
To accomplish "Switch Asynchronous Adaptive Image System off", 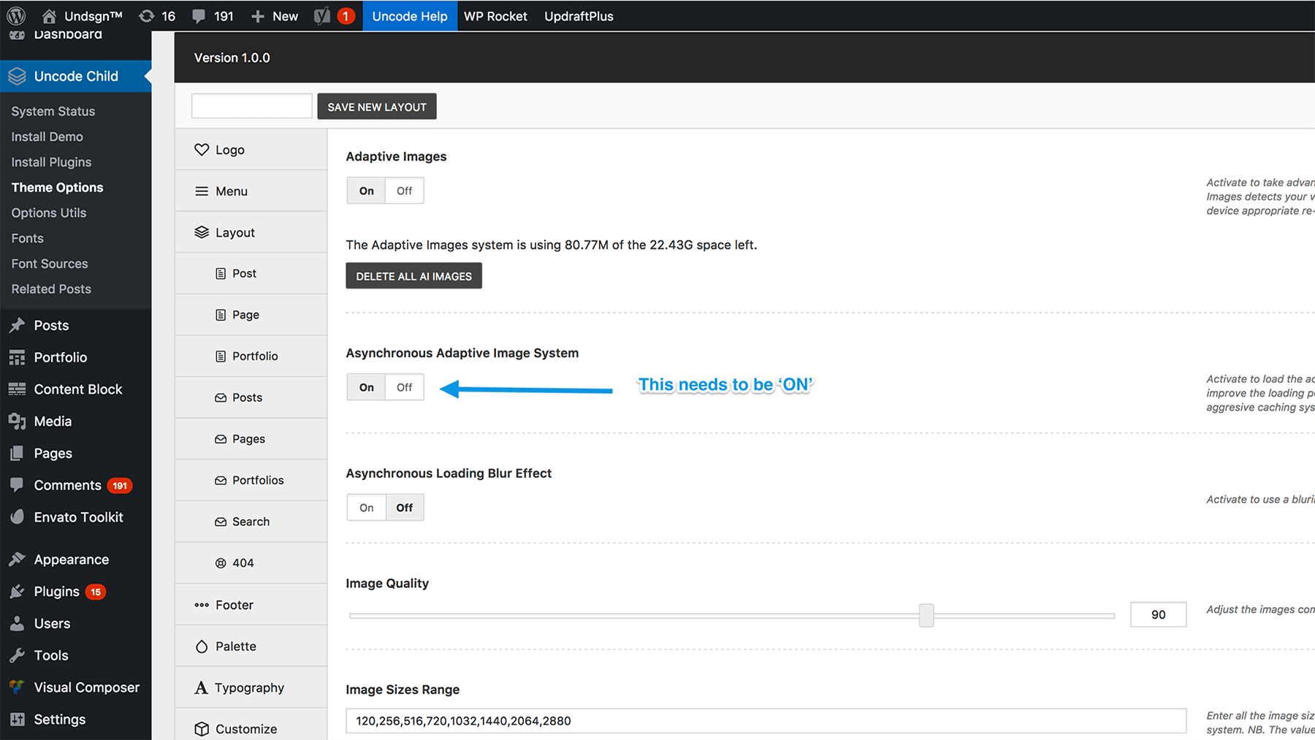I will point(404,387).
